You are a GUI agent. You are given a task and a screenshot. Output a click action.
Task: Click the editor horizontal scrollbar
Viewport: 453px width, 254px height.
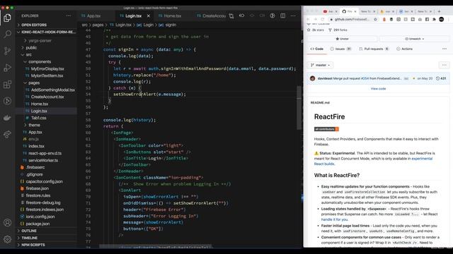[156, 246]
